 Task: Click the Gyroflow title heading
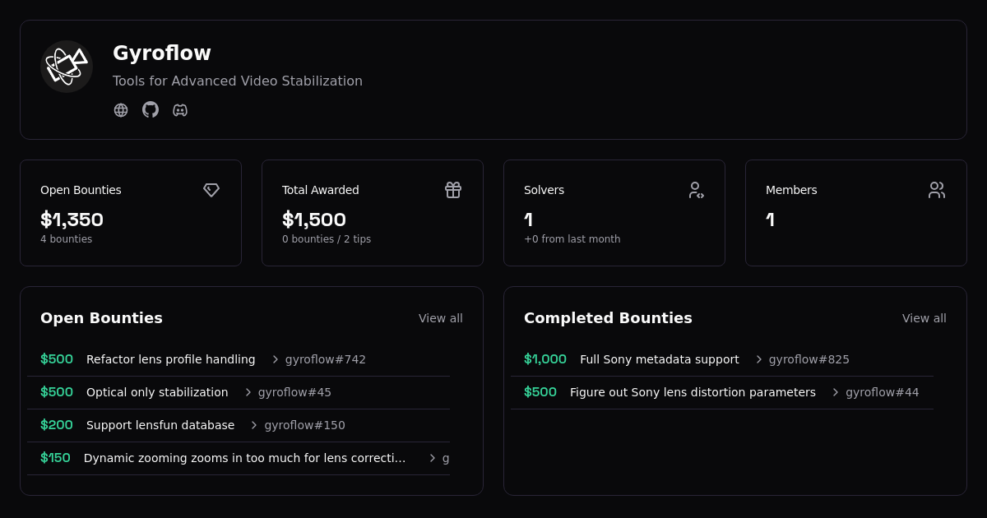click(x=162, y=53)
